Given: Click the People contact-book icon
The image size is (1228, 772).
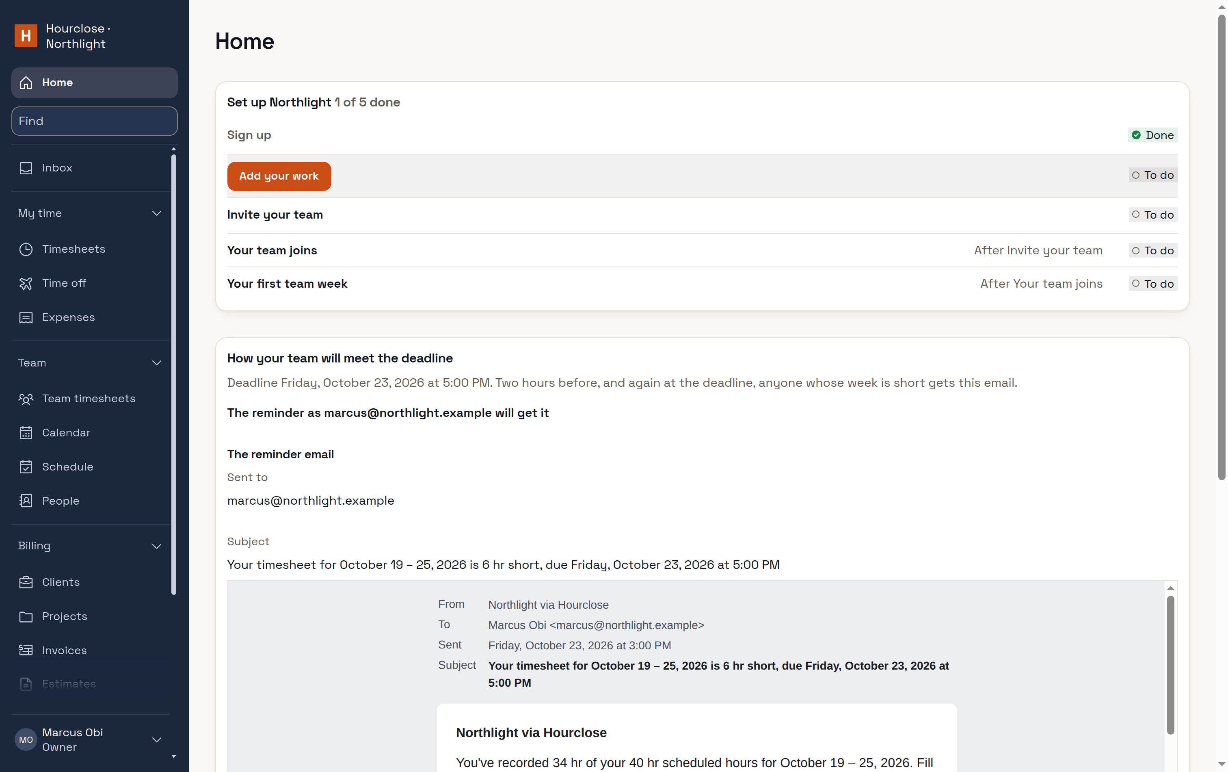Looking at the screenshot, I should [x=26, y=501].
